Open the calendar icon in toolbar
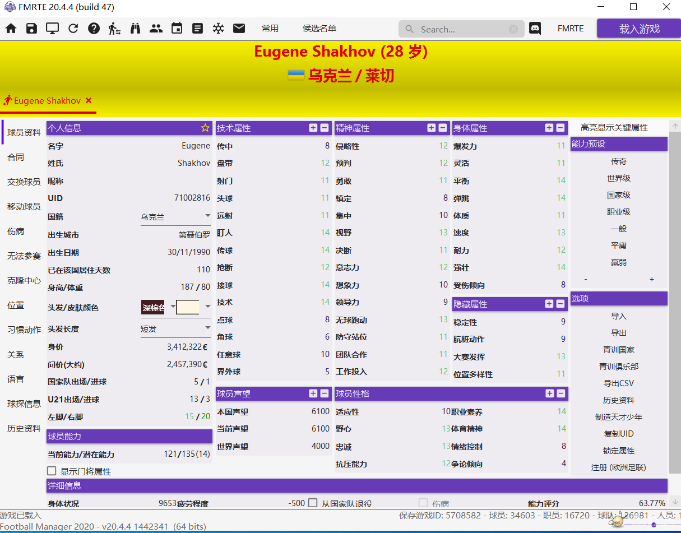 click(x=177, y=29)
